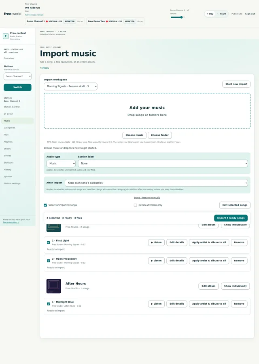This screenshot has width=259, height=364.
Task: Open Statistics in sidebar
Action: pyautogui.click(x=8, y=162)
